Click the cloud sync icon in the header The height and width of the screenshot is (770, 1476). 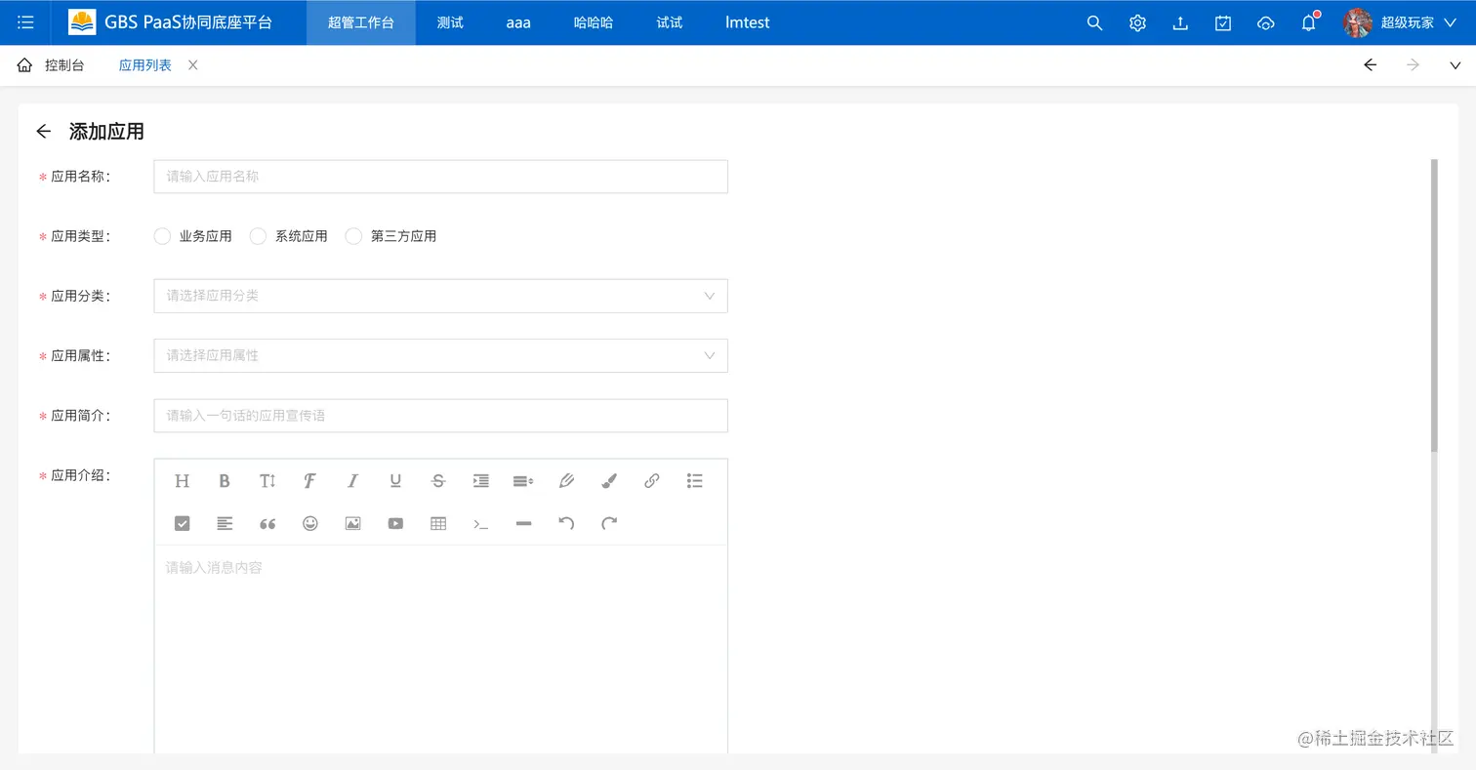click(x=1266, y=23)
